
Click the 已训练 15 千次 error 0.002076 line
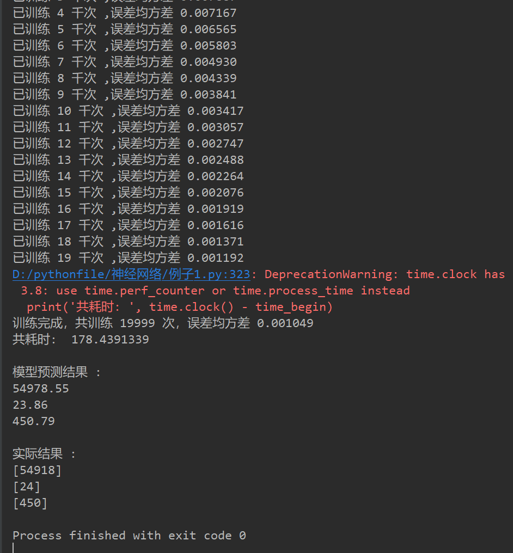(128, 193)
